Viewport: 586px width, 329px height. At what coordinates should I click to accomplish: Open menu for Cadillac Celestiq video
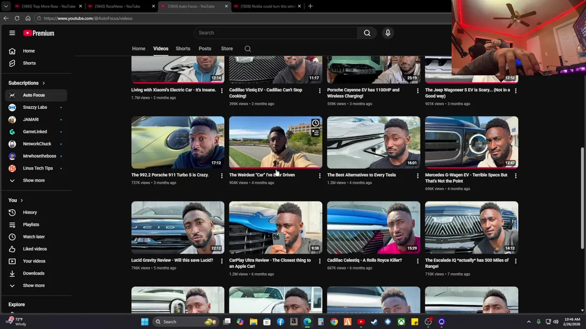point(418,261)
